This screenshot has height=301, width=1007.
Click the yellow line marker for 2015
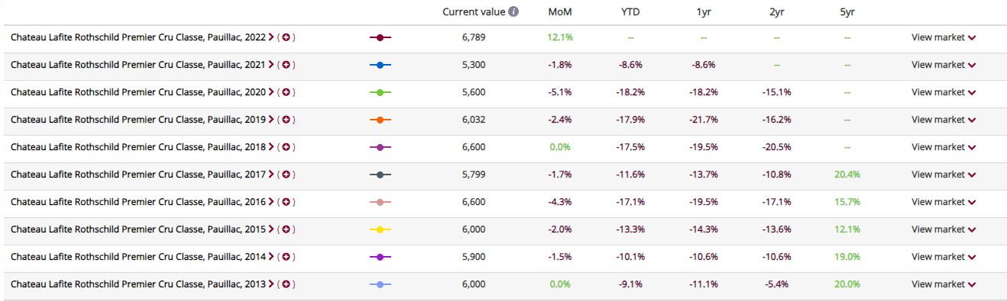(380, 229)
